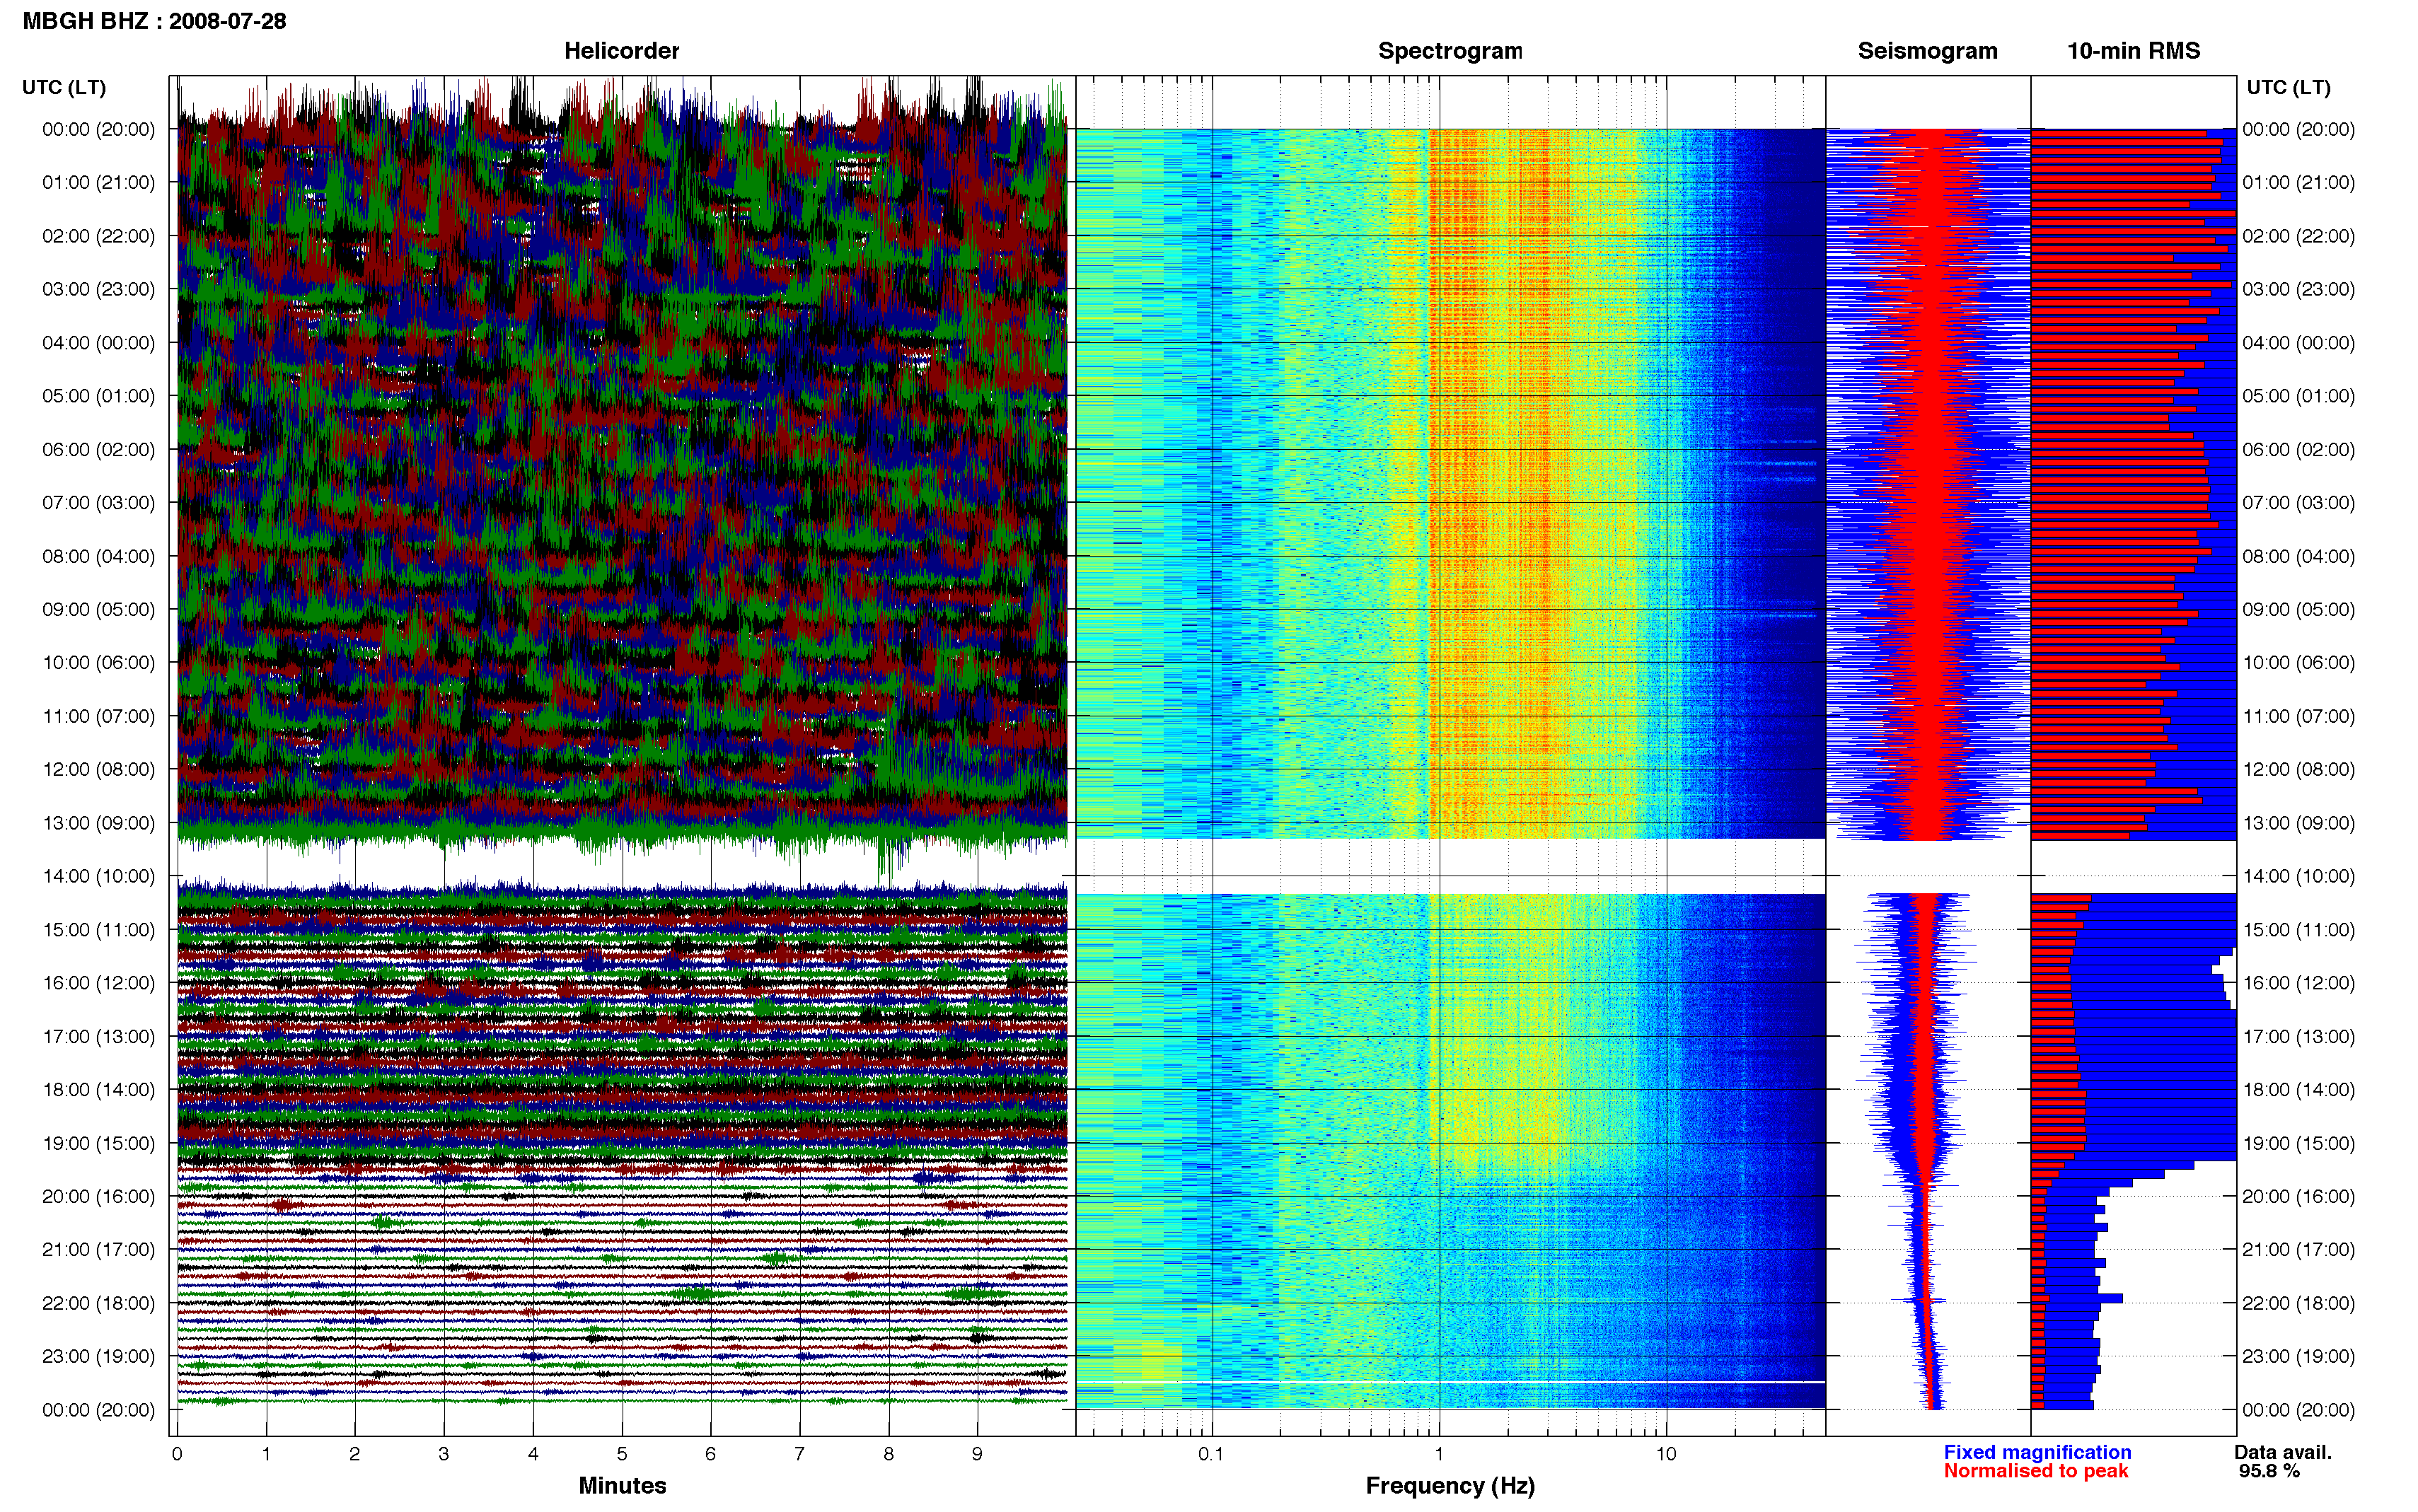Click the frequency tick label between 0.1 and 10
Screen dimensions: 2418x1512
[x=1439, y=1454]
